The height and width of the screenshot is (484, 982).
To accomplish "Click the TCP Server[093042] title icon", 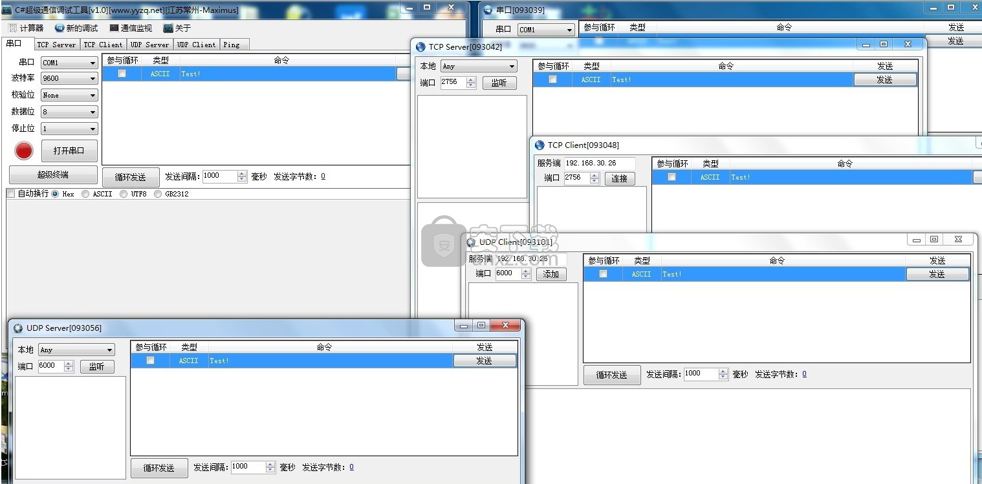I will pos(420,47).
